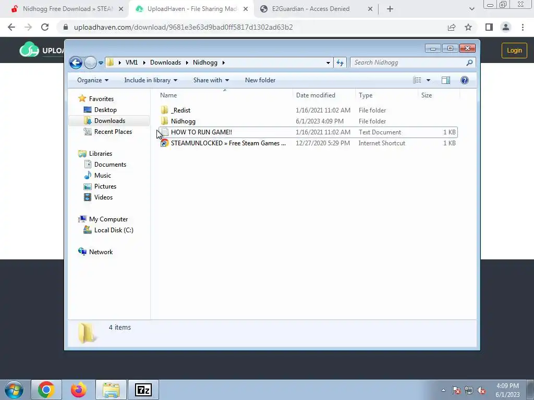
Task: Bookmark this page with star icon
Action: (x=468, y=27)
